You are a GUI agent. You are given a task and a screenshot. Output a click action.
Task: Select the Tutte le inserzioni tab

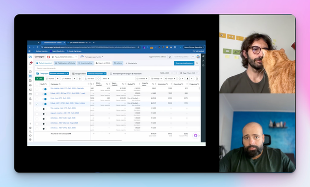click(44, 63)
